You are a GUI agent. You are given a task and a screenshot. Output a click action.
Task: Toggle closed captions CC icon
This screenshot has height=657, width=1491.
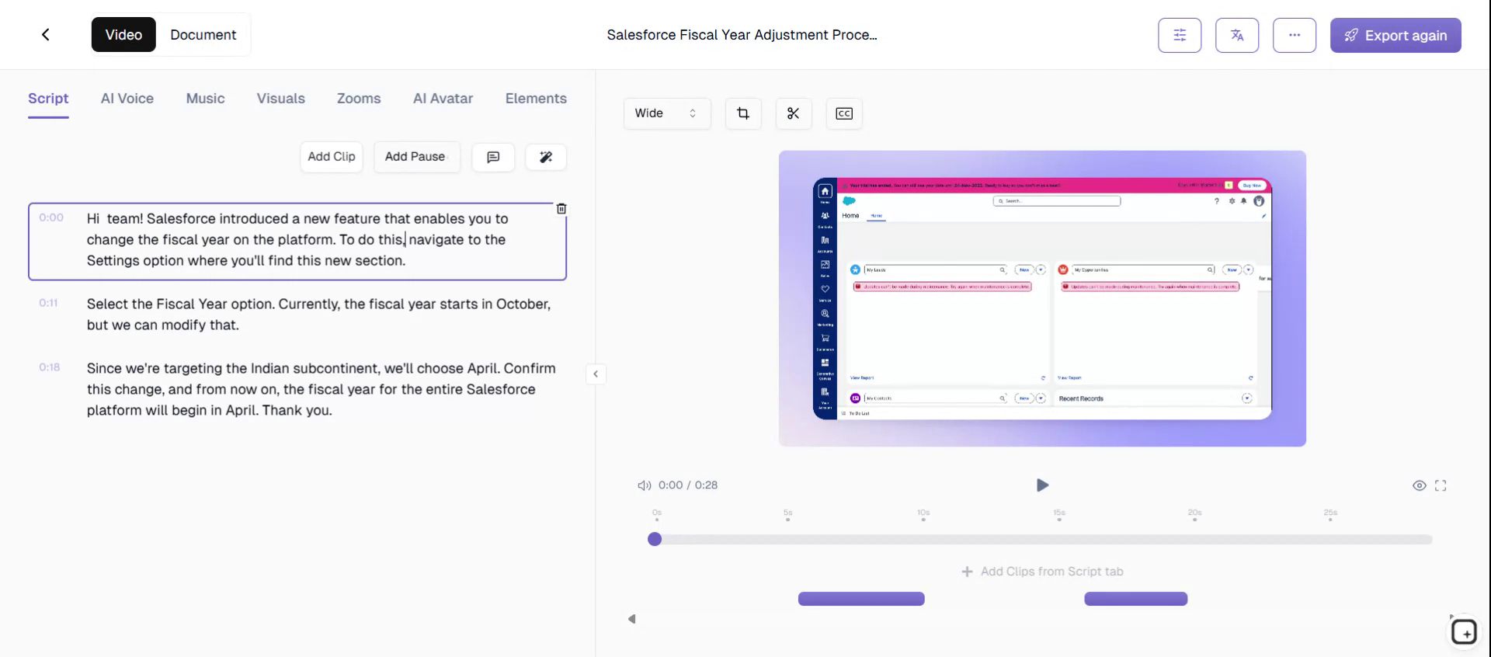pyautogui.click(x=844, y=113)
